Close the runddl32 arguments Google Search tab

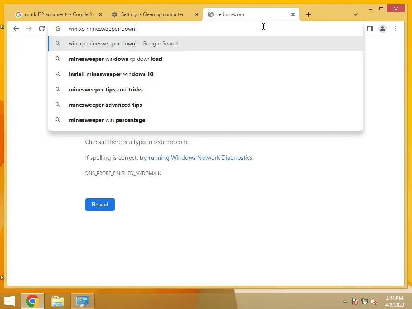click(100, 14)
